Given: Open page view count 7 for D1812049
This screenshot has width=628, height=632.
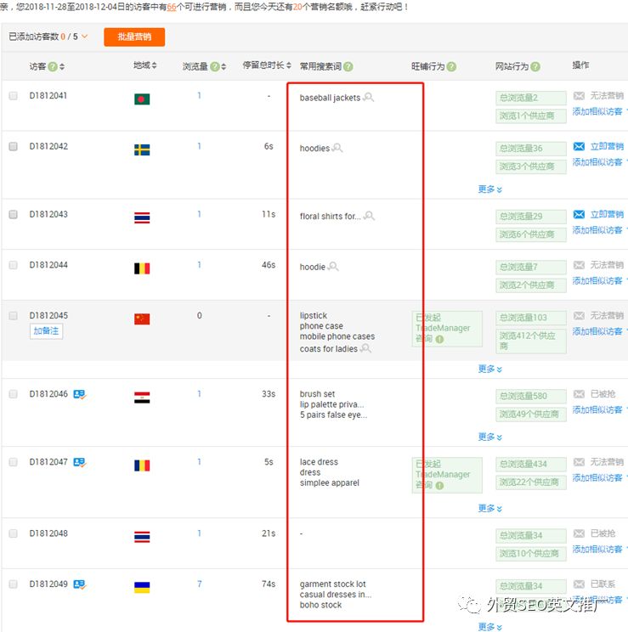Looking at the screenshot, I should tap(199, 584).
